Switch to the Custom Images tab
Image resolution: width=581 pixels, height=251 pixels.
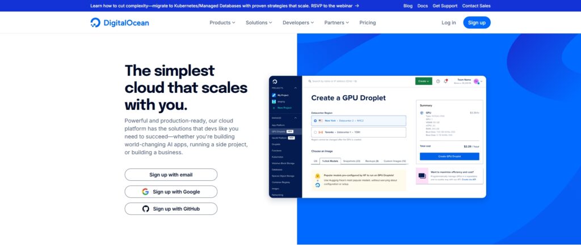coord(395,161)
